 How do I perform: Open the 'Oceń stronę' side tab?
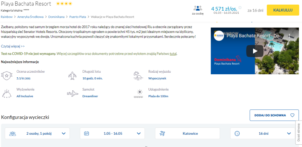(299, 132)
